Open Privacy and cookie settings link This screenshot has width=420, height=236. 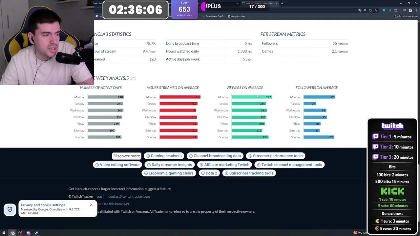click(x=43, y=205)
